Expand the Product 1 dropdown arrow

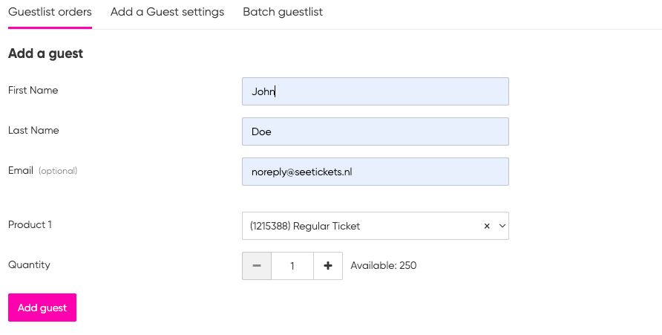point(502,226)
